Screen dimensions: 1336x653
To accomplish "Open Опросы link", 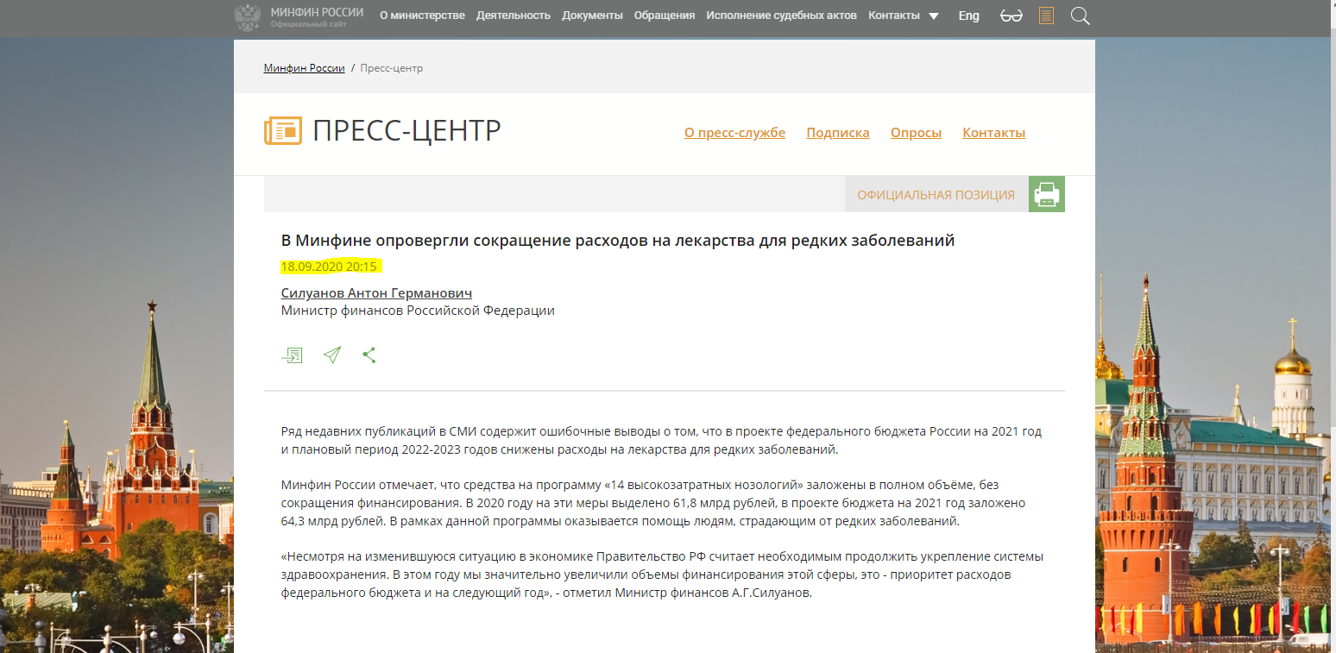I will coord(916,133).
